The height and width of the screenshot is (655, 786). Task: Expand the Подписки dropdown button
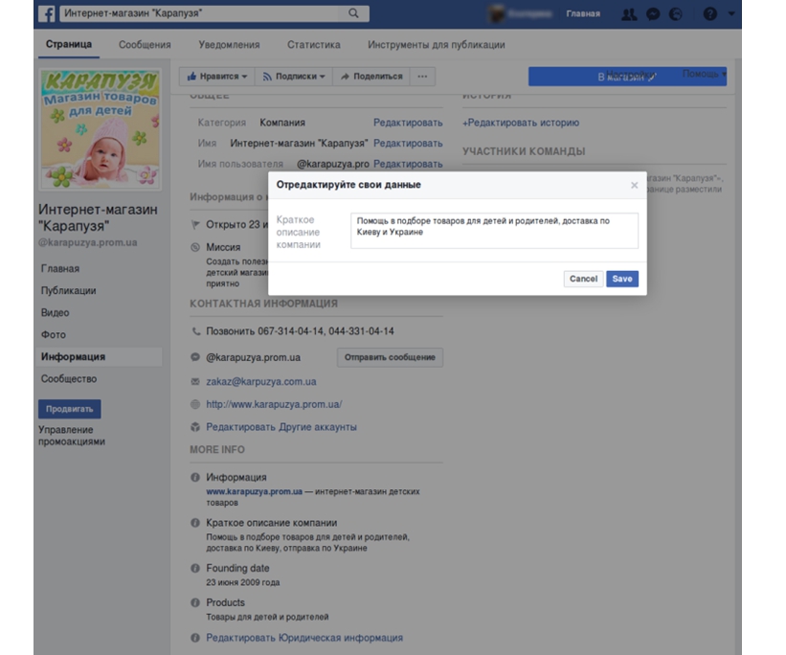pyautogui.click(x=294, y=77)
